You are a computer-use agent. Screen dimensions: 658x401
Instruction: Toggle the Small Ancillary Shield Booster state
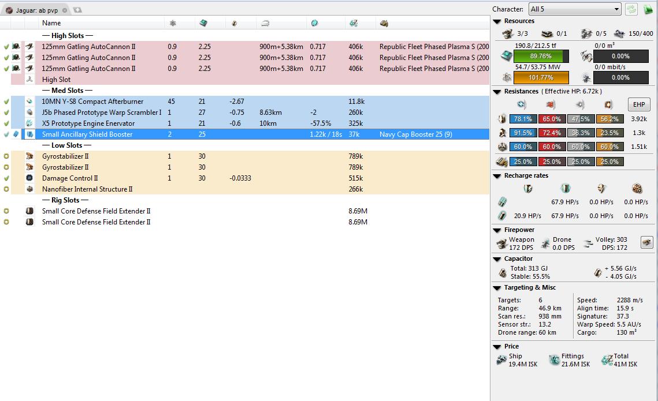point(6,134)
